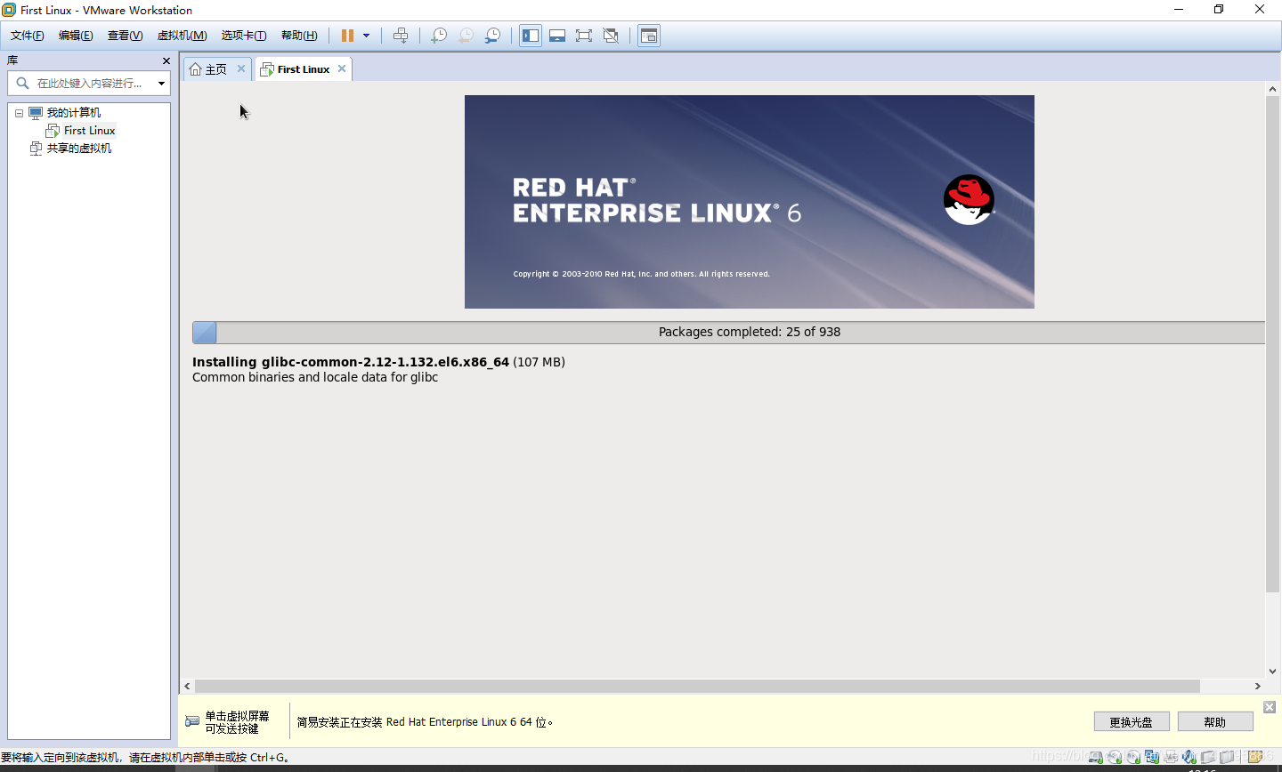Click 'Installing glibc-common-2.12-1.132.el6.x86_64' text
Image resolution: width=1282 pixels, height=772 pixels.
[351, 362]
